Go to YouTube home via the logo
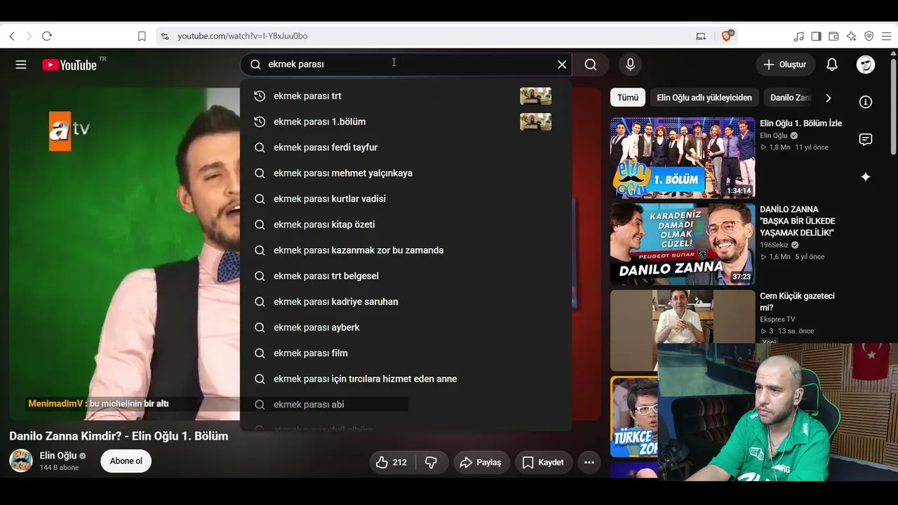Viewport: 898px width, 505px height. (69, 65)
